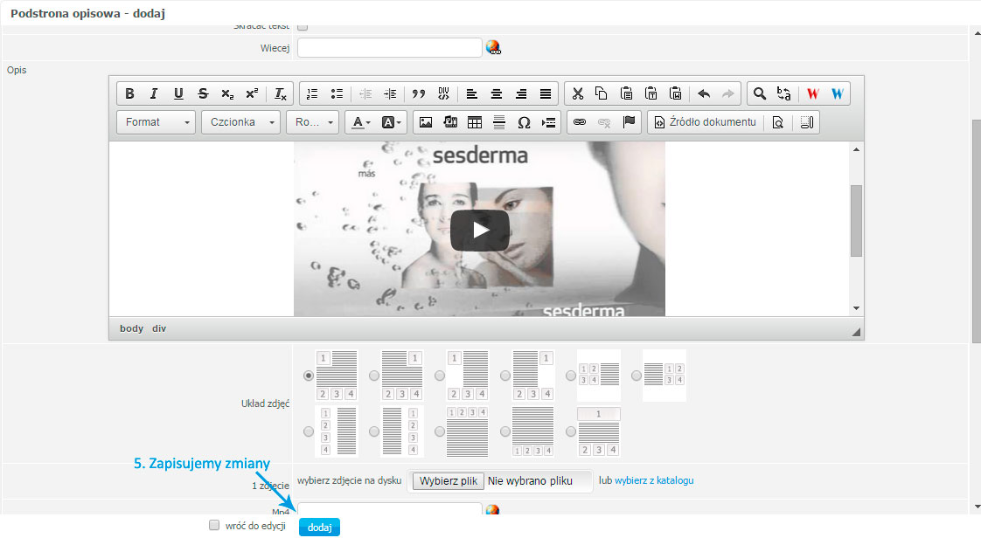Play the sesderma video
Screen dimensions: 981x538
point(480,231)
